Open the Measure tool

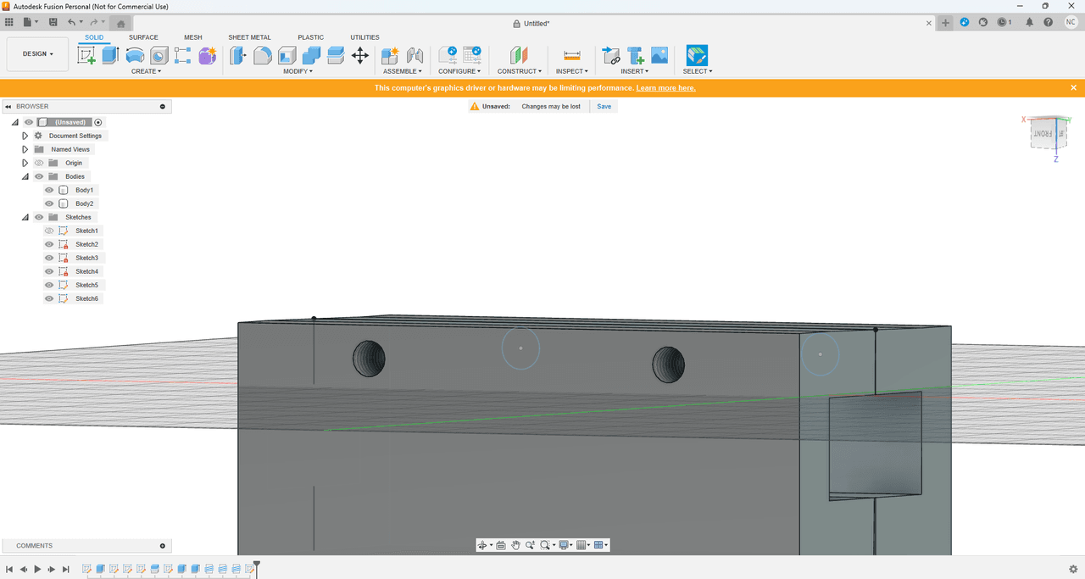coord(571,56)
